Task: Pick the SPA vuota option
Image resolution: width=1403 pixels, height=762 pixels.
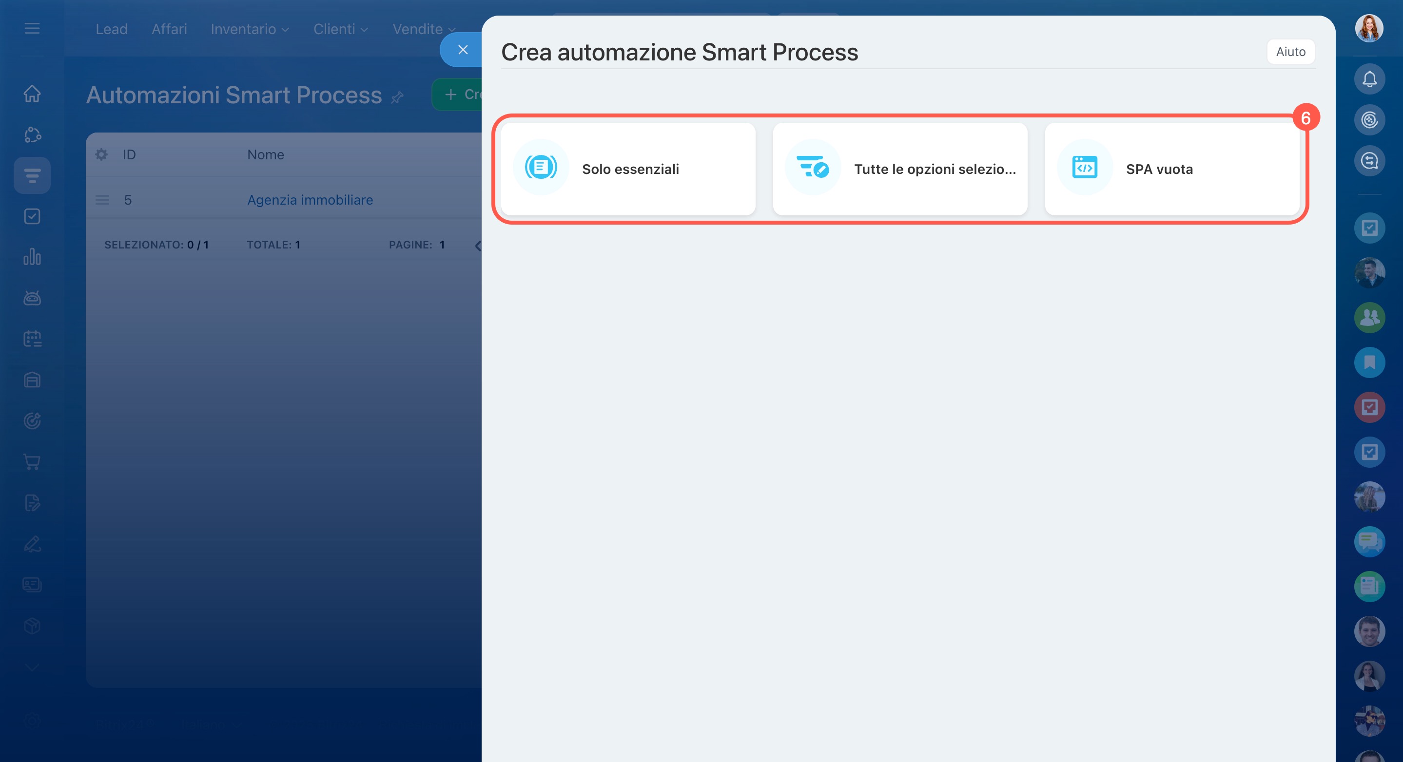Action: point(1171,169)
